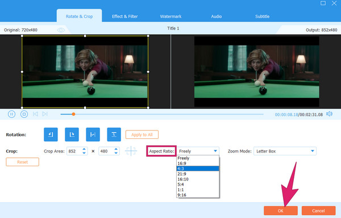Flip video horizontally
Image resolution: width=341 pixels, height=218 pixels.
click(x=93, y=134)
